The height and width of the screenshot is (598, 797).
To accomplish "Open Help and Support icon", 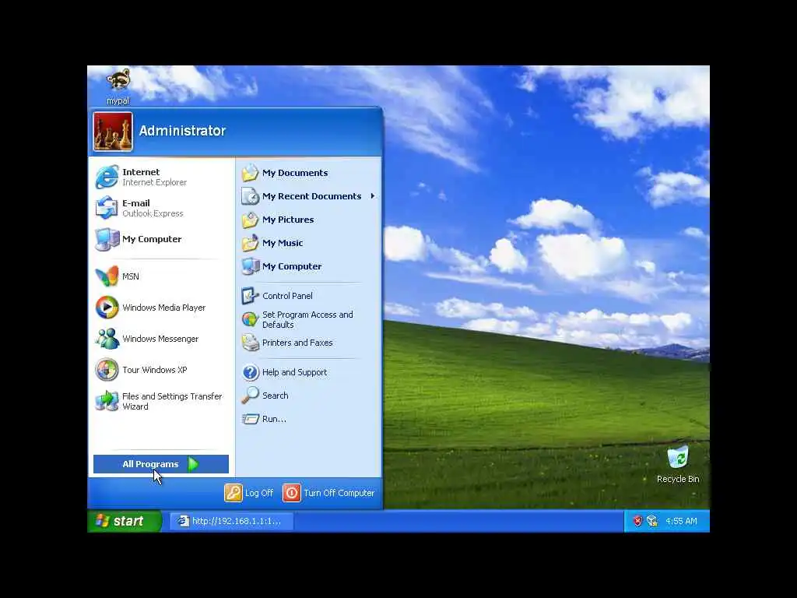I will [250, 372].
